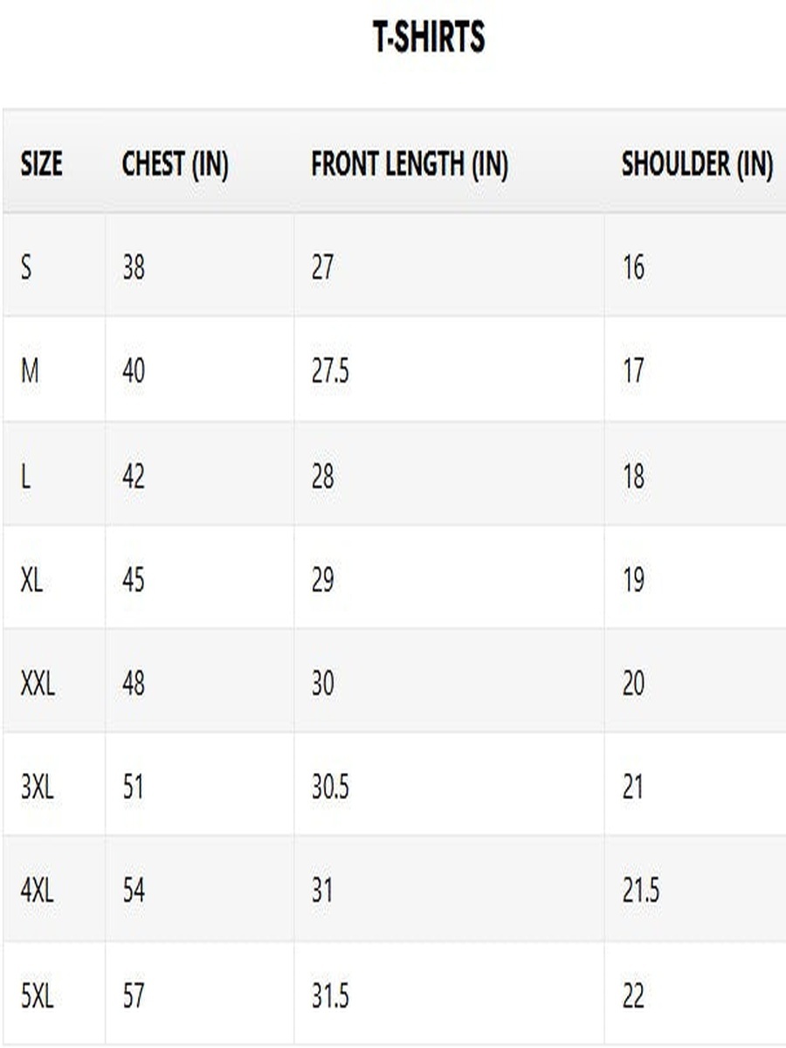Click the 3XL size row label
The image size is (786, 1048).
(37, 788)
